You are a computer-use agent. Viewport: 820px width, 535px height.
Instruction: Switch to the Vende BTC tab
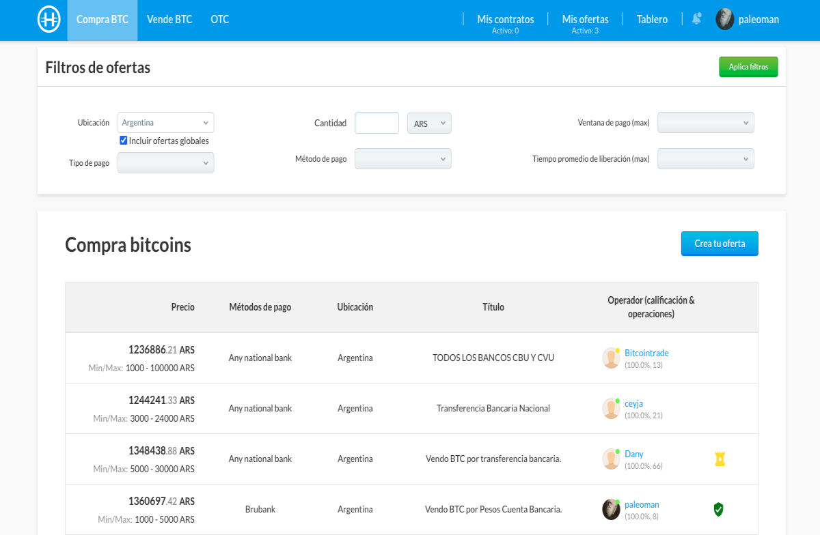point(169,20)
